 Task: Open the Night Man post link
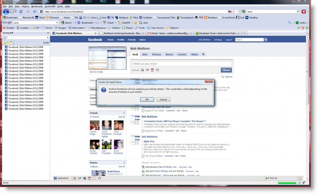pos(149,141)
